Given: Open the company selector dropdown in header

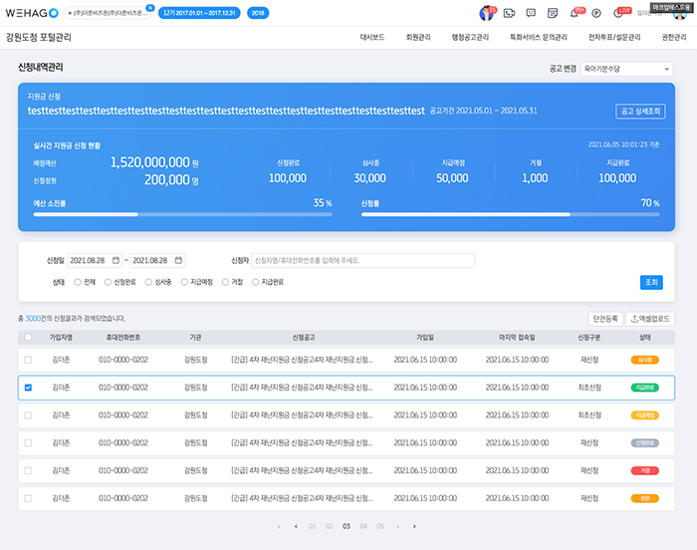Looking at the screenshot, I should point(110,13).
